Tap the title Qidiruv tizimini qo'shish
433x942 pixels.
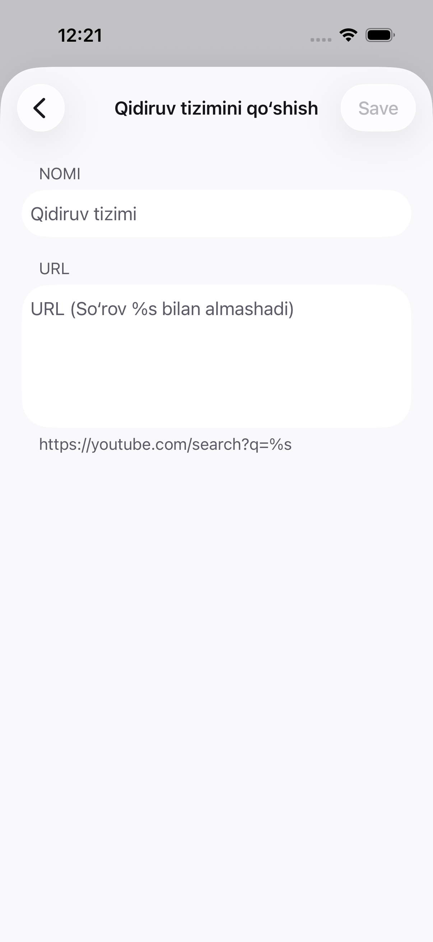(x=216, y=108)
